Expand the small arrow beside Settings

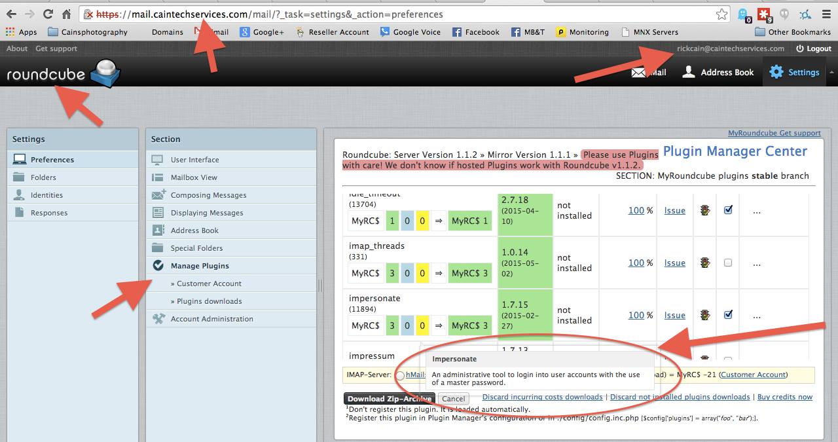coord(831,72)
